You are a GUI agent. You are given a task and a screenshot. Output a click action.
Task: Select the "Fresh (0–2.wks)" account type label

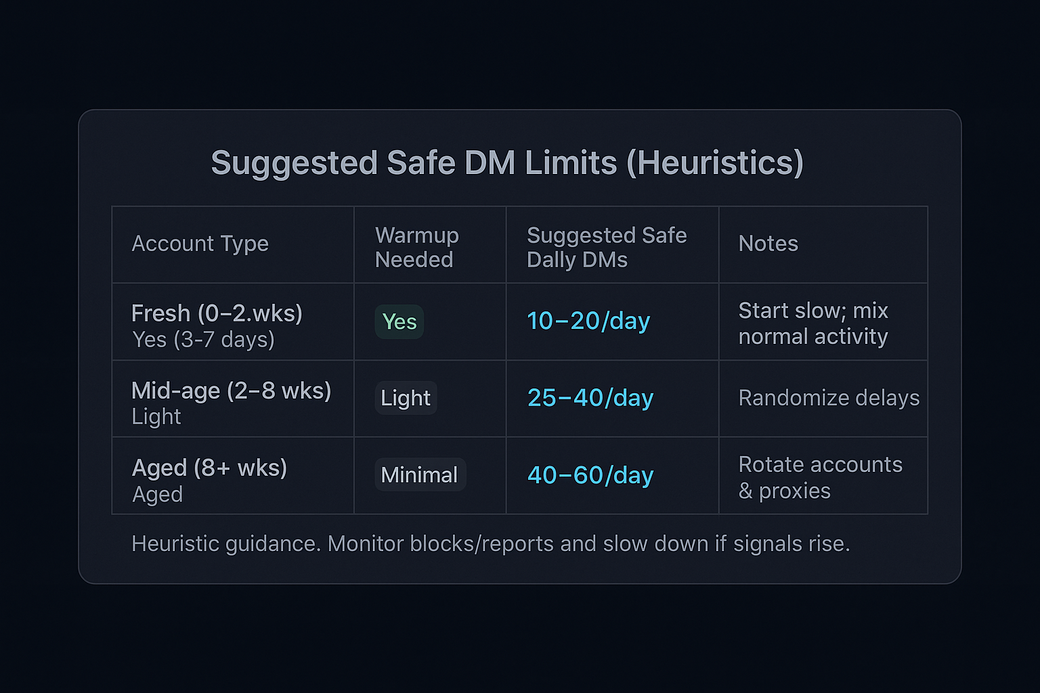pyautogui.click(x=217, y=313)
